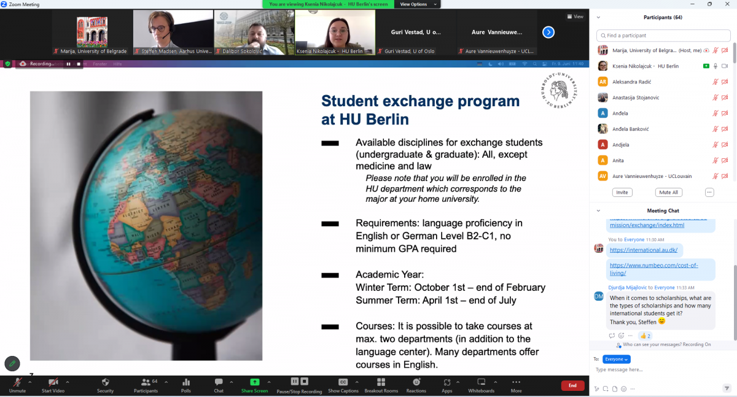Click the green annotation pencil icon
This screenshot has height=397, width=737.
[x=12, y=363]
